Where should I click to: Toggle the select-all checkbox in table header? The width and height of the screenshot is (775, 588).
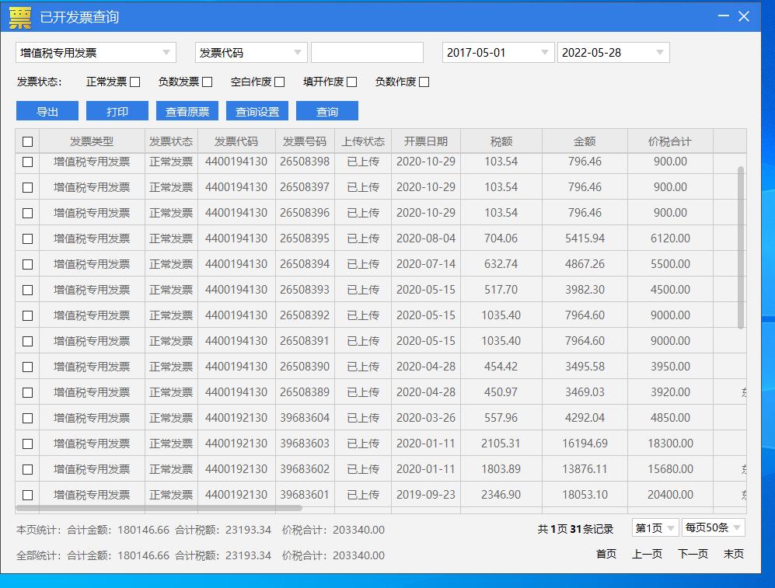click(x=27, y=141)
